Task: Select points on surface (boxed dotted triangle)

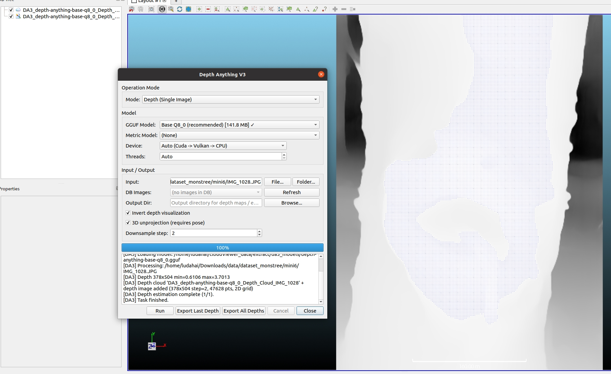Action: pyautogui.click(x=236, y=9)
